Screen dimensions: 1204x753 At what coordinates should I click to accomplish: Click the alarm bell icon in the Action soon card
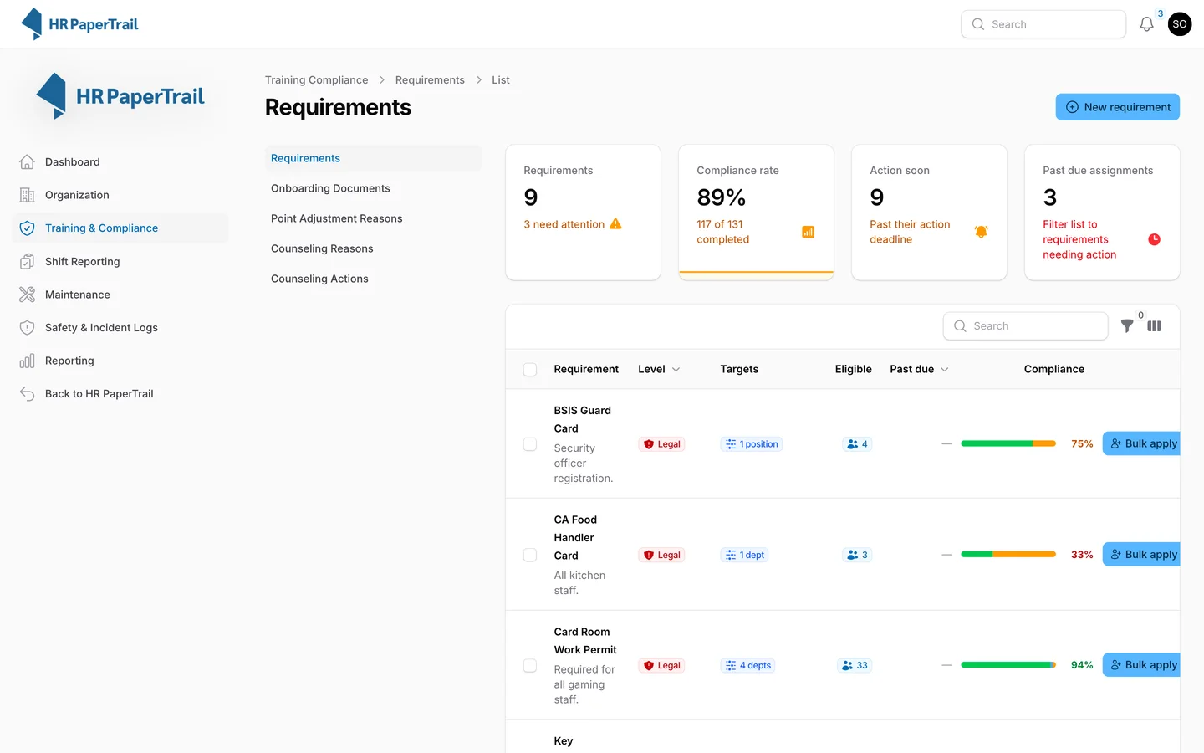coord(982,232)
